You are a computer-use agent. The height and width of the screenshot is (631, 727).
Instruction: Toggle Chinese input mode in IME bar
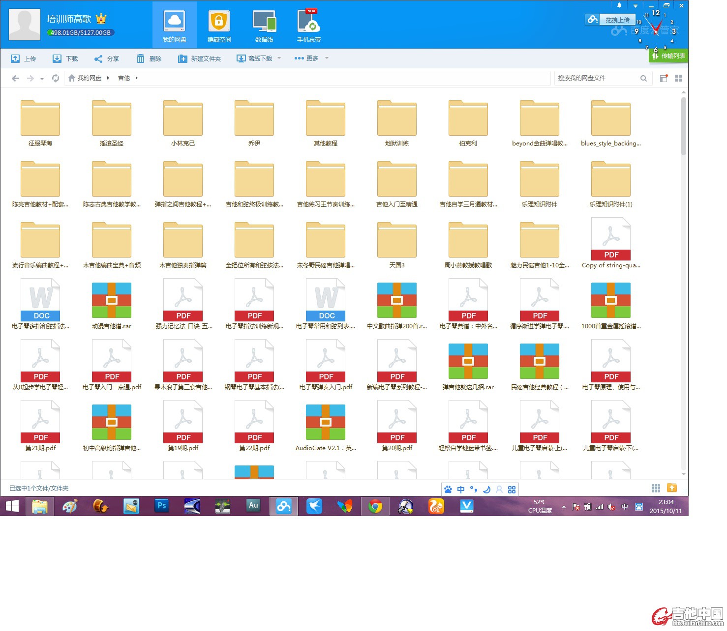tap(461, 489)
